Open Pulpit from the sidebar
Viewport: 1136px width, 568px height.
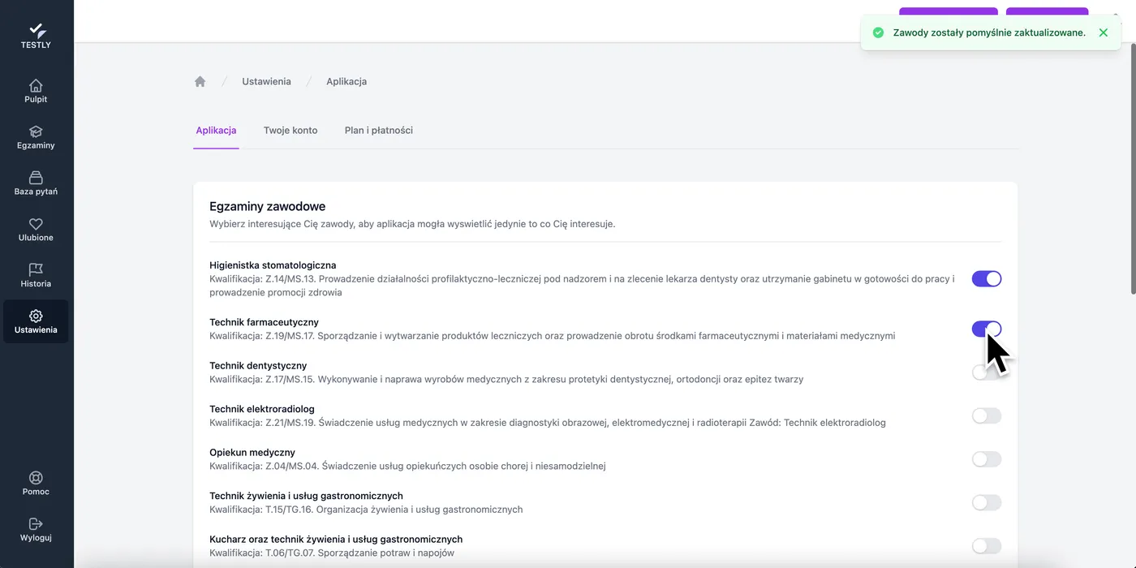coord(36,91)
